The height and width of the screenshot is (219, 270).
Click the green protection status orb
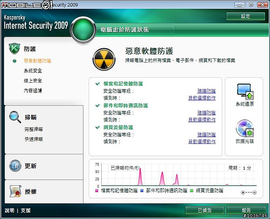83,30
